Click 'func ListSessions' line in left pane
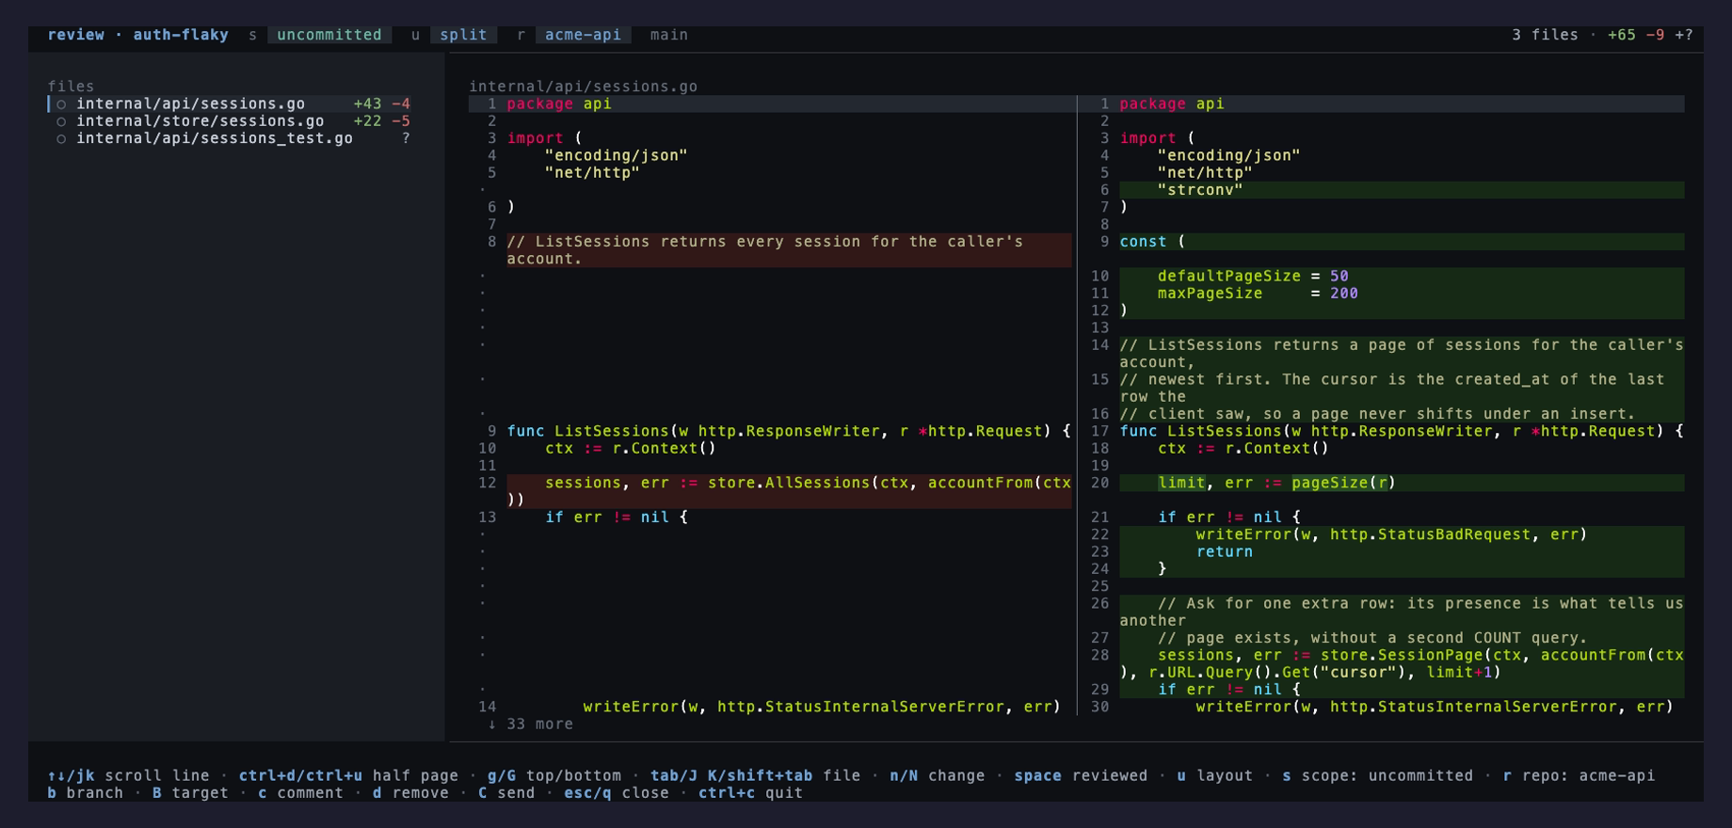The image size is (1732, 828). (x=789, y=431)
